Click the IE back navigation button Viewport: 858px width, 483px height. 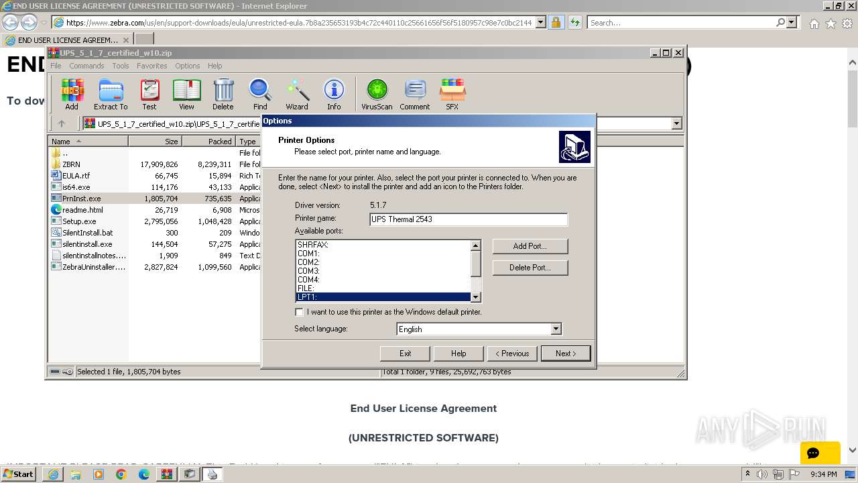pyautogui.click(x=11, y=22)
